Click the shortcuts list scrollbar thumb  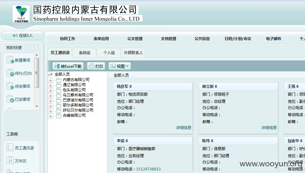point(36,73)
